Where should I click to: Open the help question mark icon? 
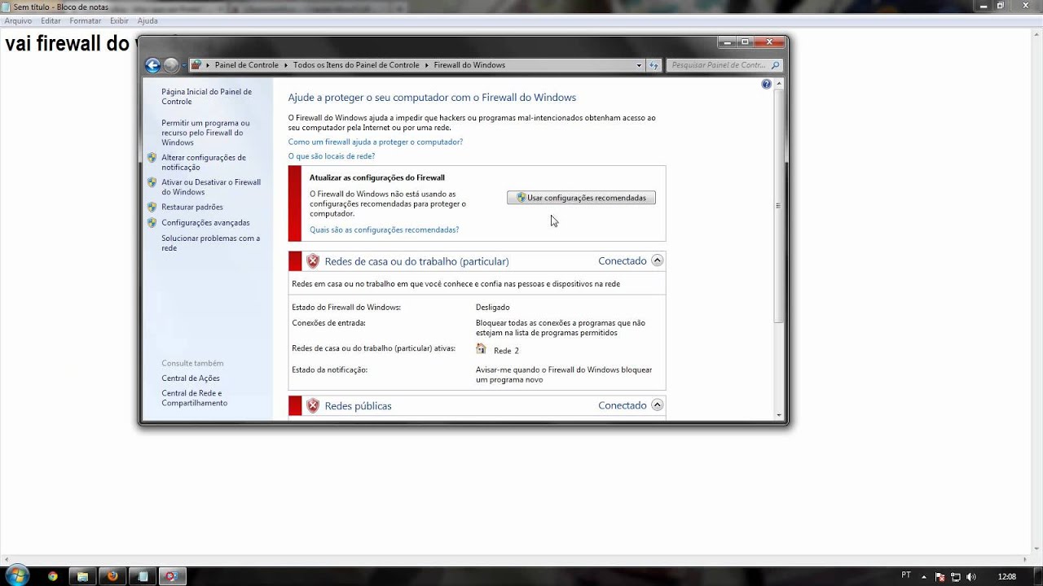click(x=766, y=84)
